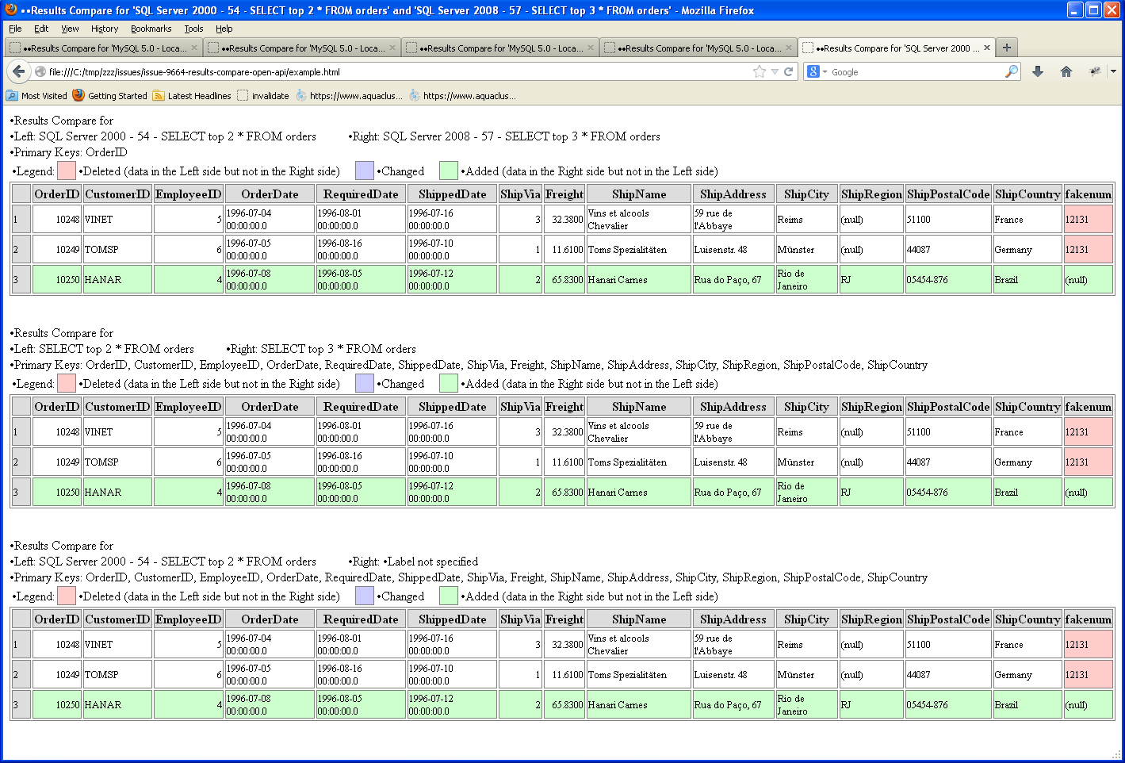Click the Germany cell in the bottom table
Screen dimensions: 1125x763
click(x=1027, y=675)
